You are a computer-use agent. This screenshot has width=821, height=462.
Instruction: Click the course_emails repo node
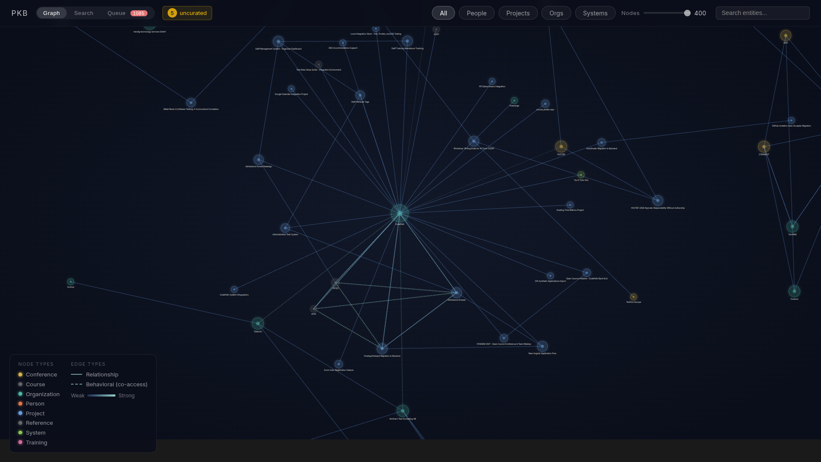(545, 104)
